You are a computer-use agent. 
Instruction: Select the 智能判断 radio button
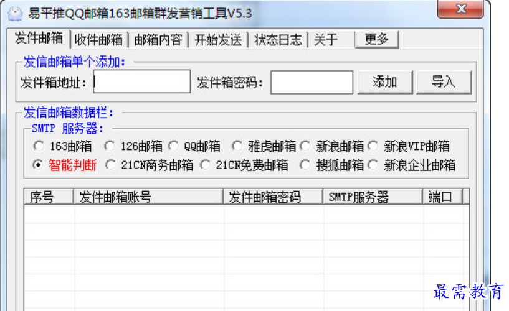coord(38,165)
